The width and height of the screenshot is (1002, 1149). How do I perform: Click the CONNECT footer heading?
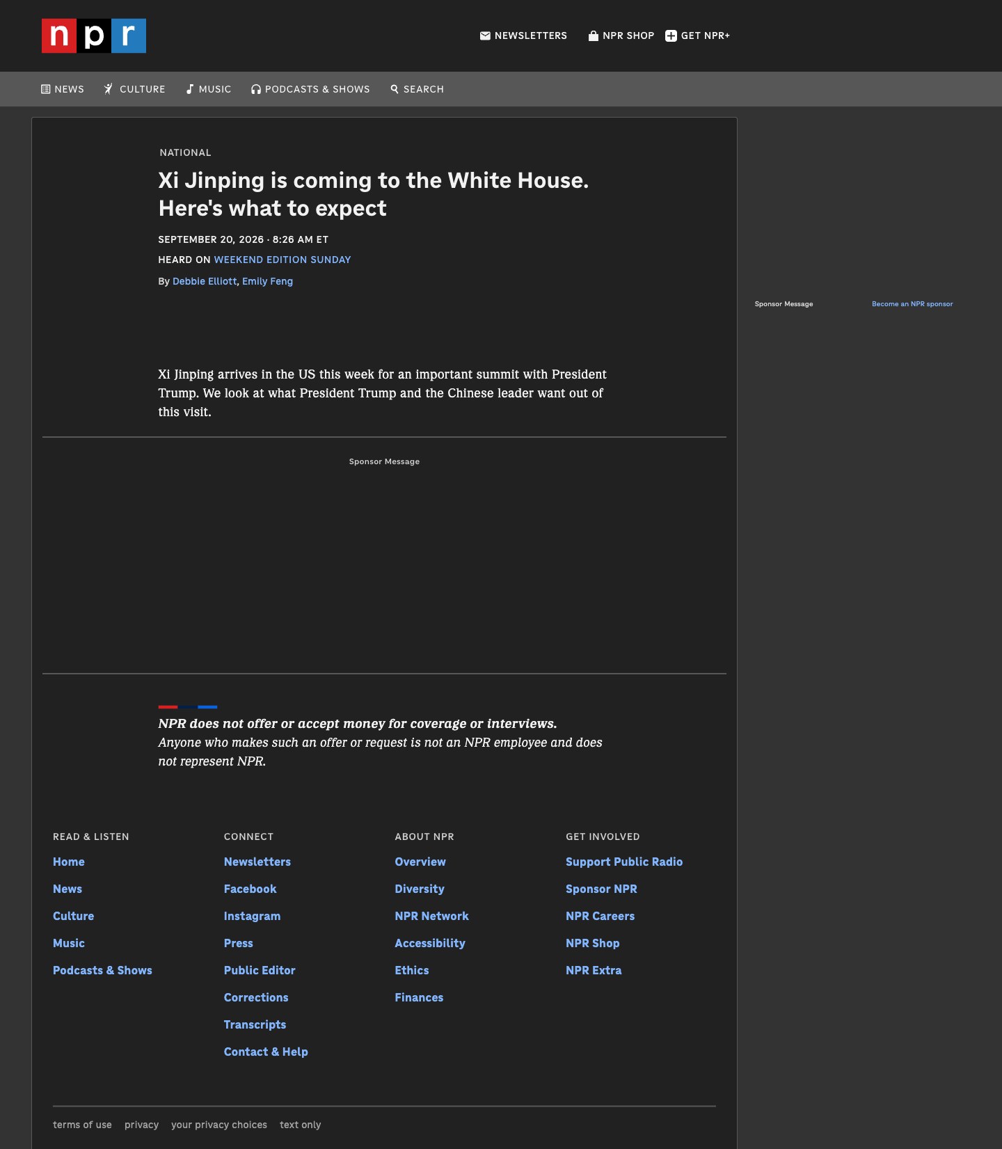(248, 837)
